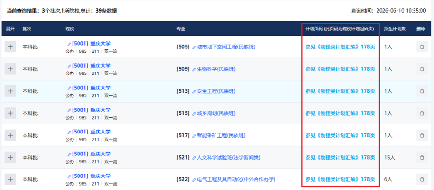Screen dimensions: 434x190
Task: Click 本科批 in the 城市地下空间工程 row
Action: click(30, 47)
